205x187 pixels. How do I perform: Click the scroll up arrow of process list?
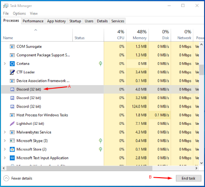tap(201, 44)
